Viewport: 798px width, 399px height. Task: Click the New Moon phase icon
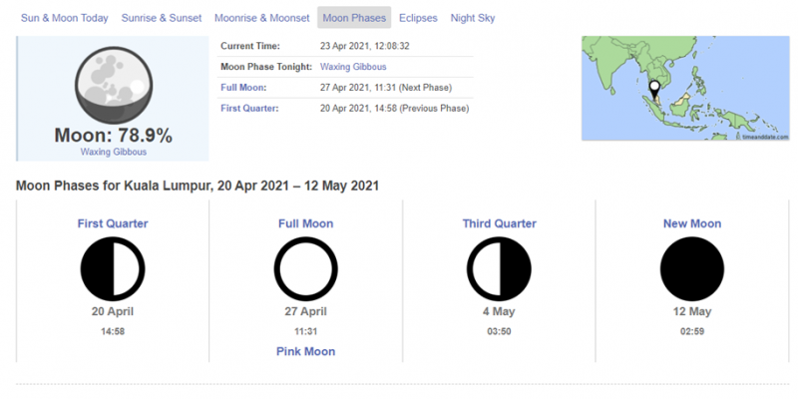click(x=692, y=267)
